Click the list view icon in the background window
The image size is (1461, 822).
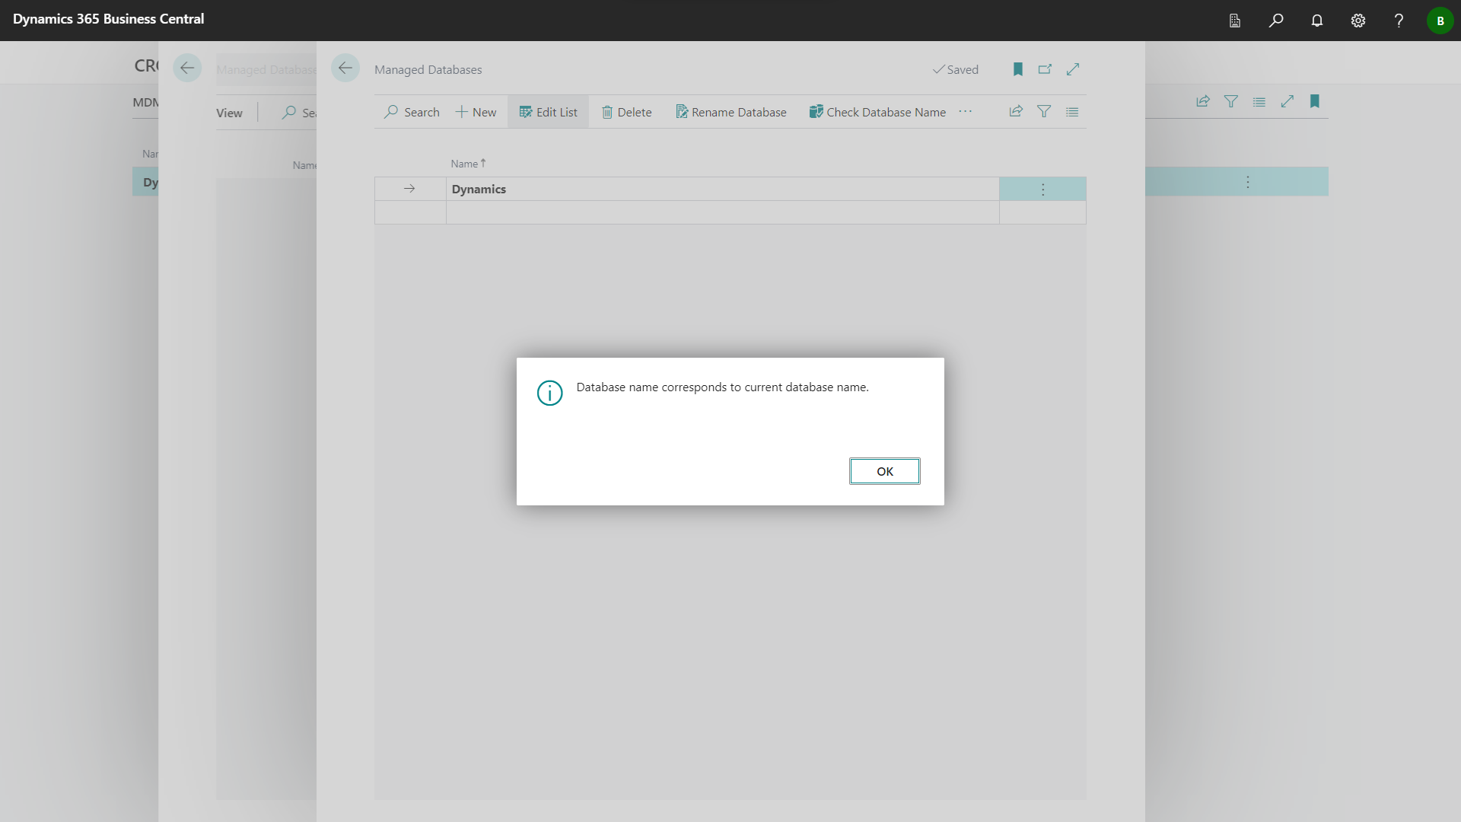(1259, 101)
